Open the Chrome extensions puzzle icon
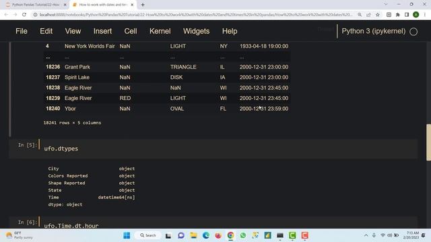The image size is (431, 242). coord(398,15)
